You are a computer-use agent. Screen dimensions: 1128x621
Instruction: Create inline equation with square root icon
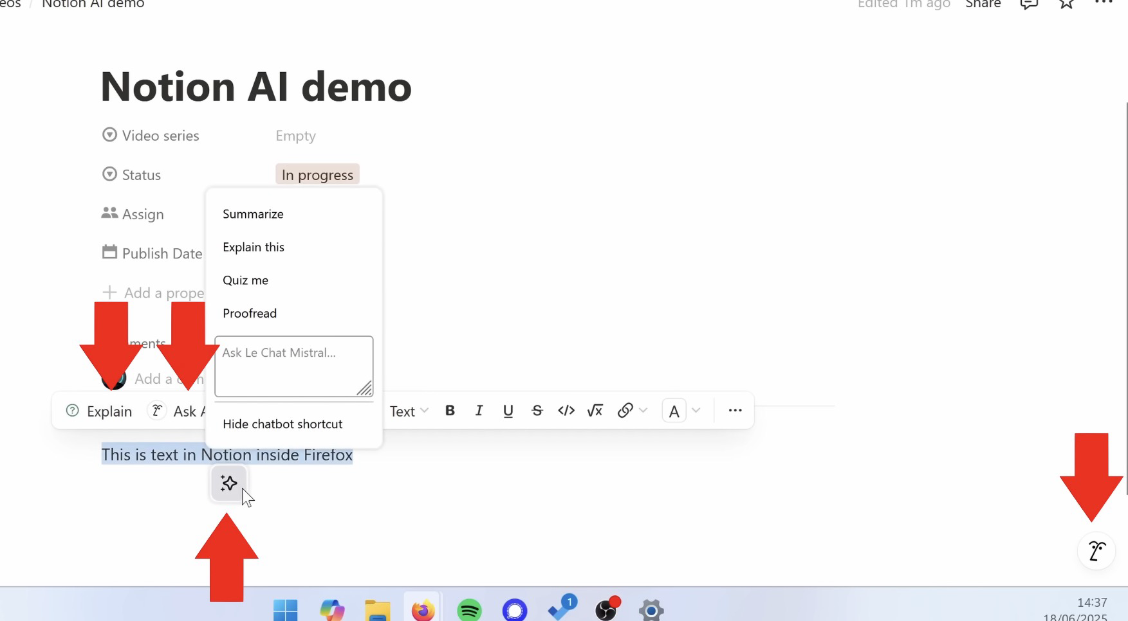[x=595, y=410]
